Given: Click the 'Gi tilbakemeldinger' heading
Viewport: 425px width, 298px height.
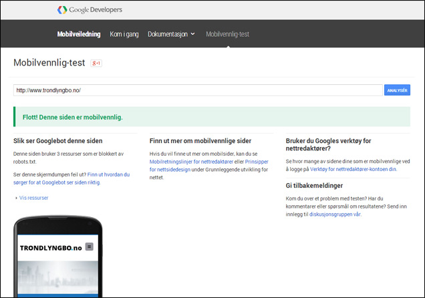Looking at the screenshot, I should [314, 186].
